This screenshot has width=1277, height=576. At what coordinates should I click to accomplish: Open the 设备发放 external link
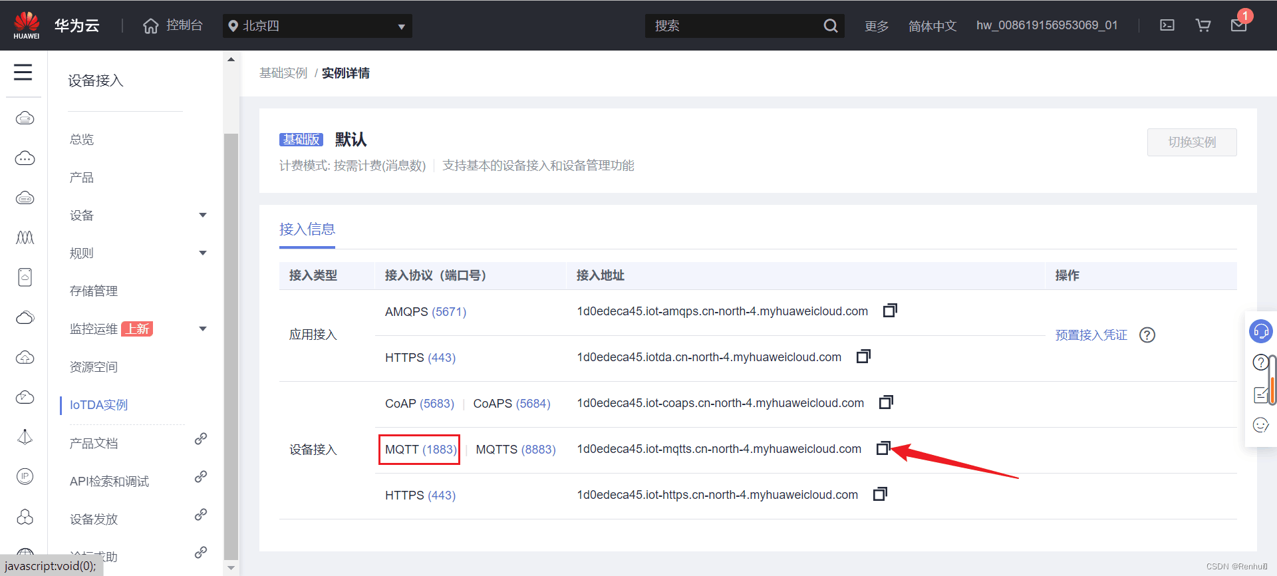94,519
